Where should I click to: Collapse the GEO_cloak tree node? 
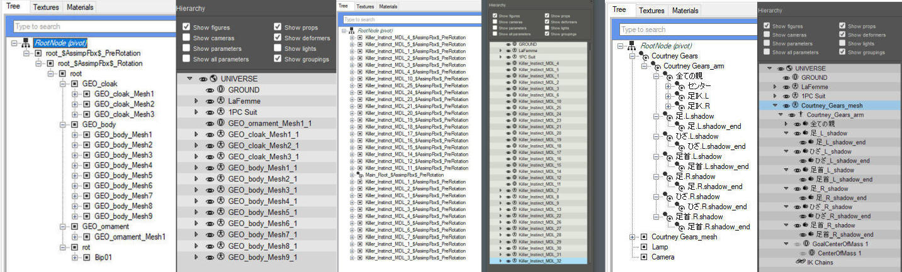point(64,84)
